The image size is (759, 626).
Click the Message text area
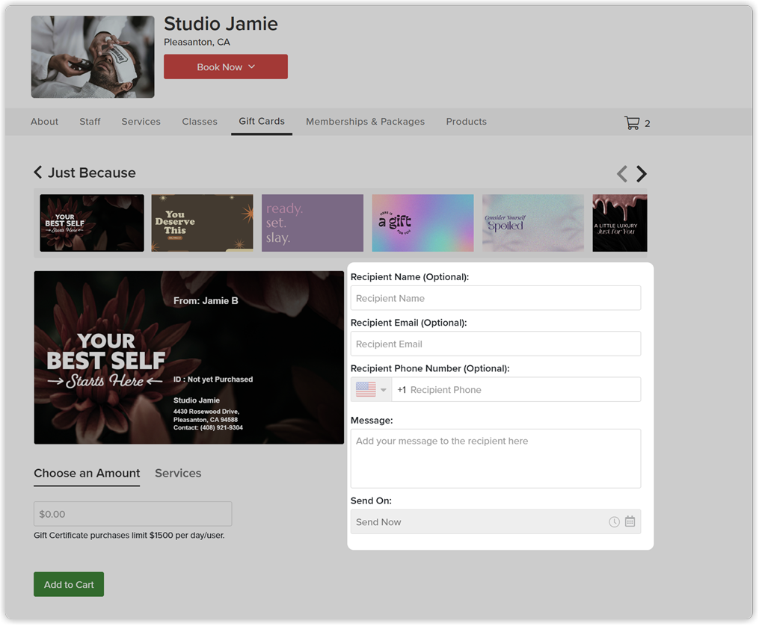[x=496, y=459]
